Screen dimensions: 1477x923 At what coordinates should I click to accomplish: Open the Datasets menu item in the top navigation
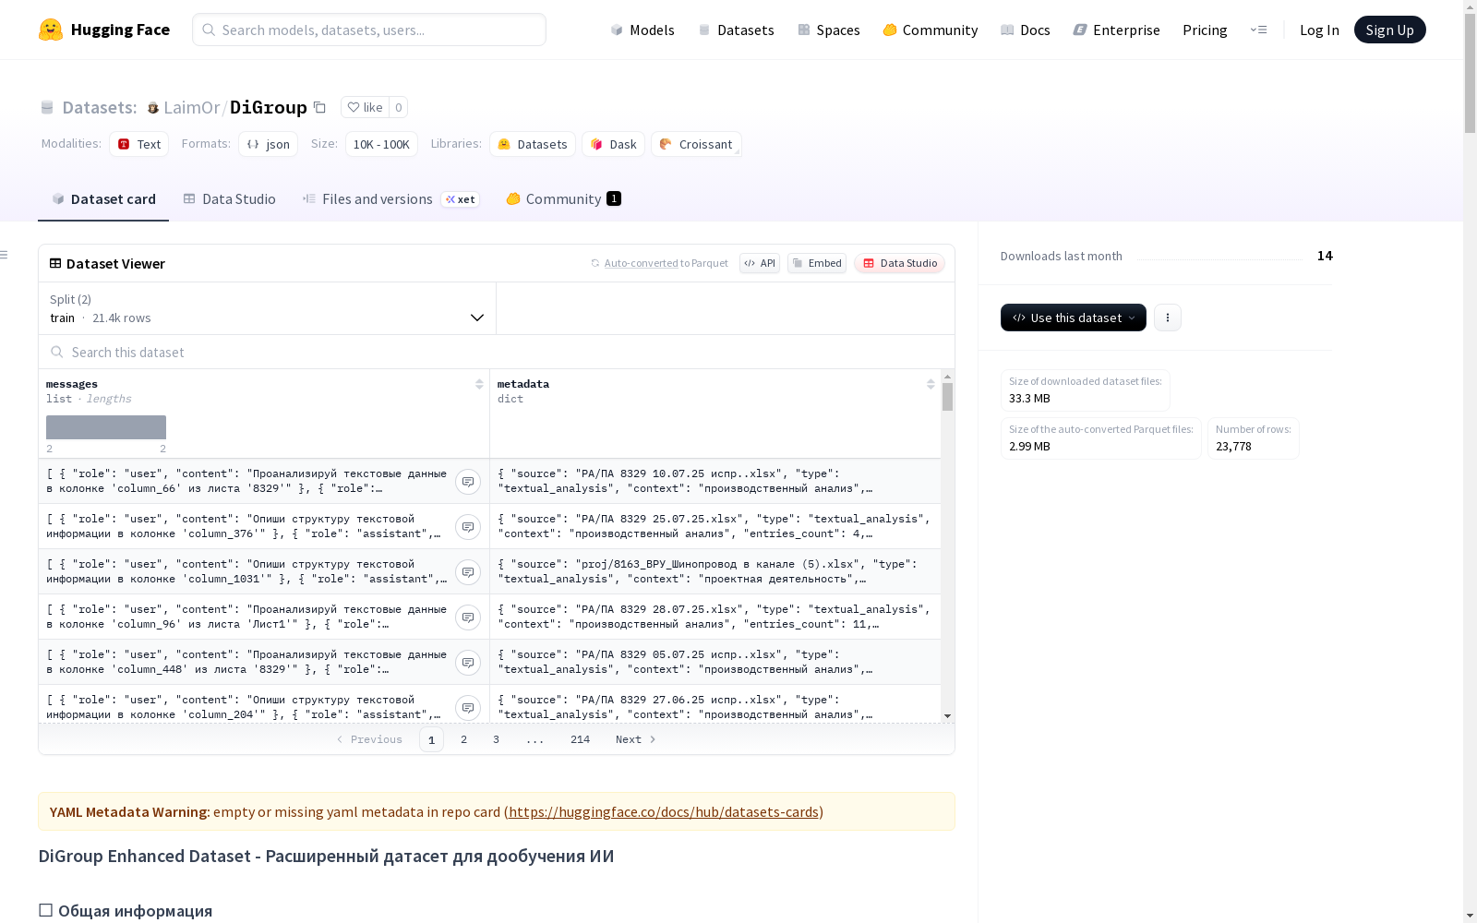pyautogui.click(x=736, y=30)
